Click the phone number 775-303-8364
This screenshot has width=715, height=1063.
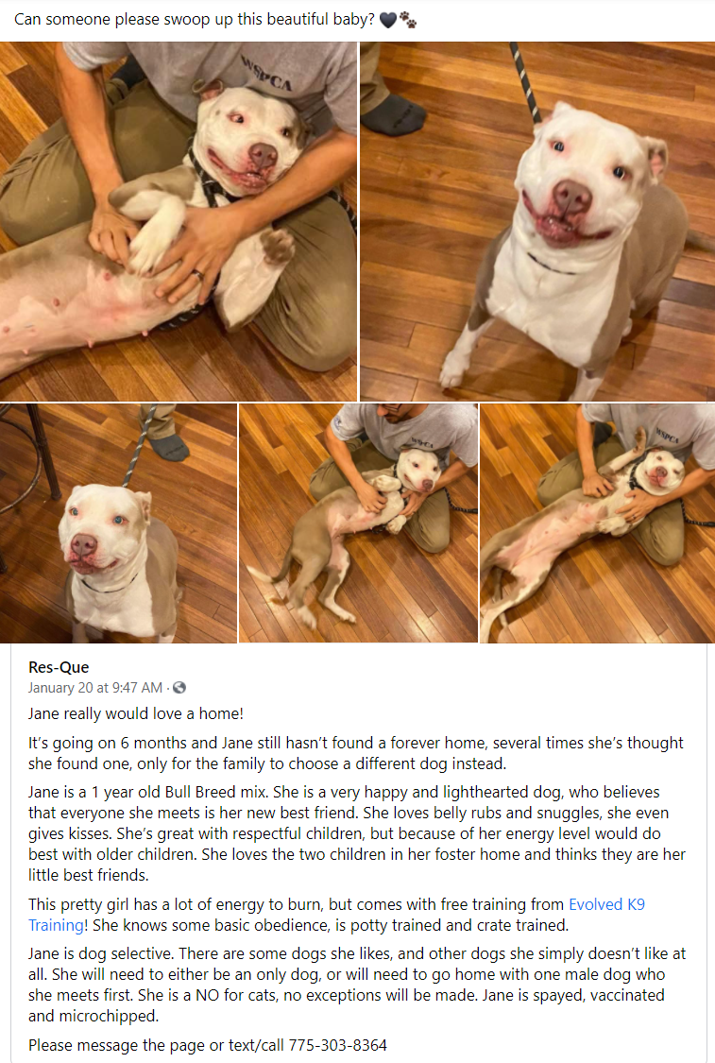(x=337, y=1045)
